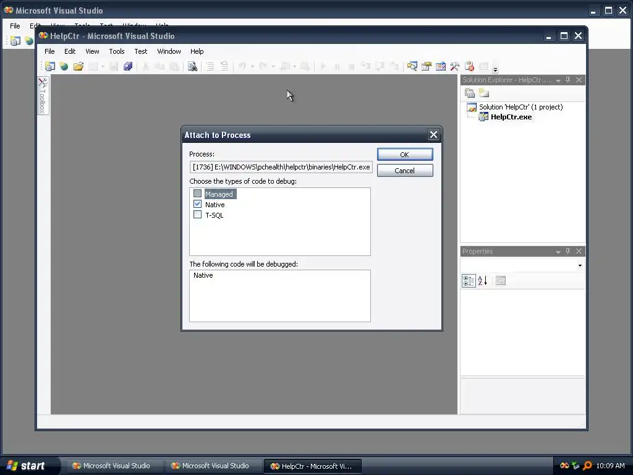Open Solution Explorer window position dropdown
The height and width of the screenshot is (475, 633).
(558, 80)
